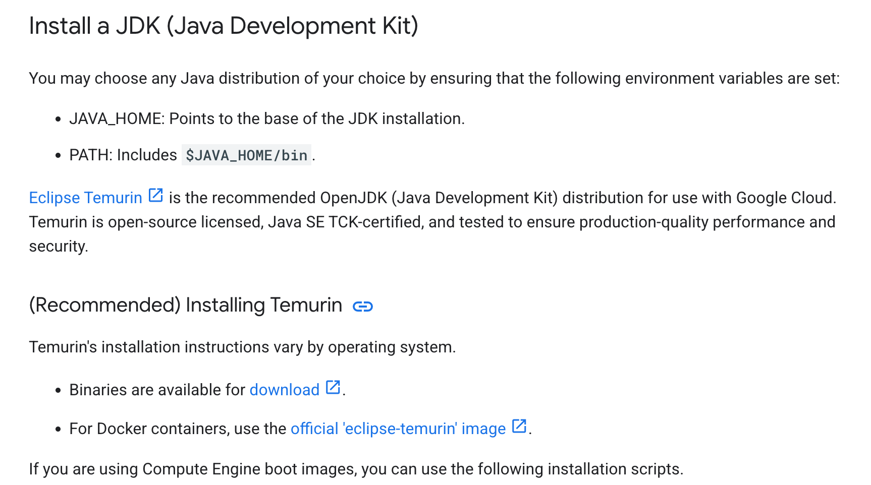This screenshot has width=871, height=485.
Task: Click the external-link icon beside Eclipse Temurin
Action: click(155, 195)
